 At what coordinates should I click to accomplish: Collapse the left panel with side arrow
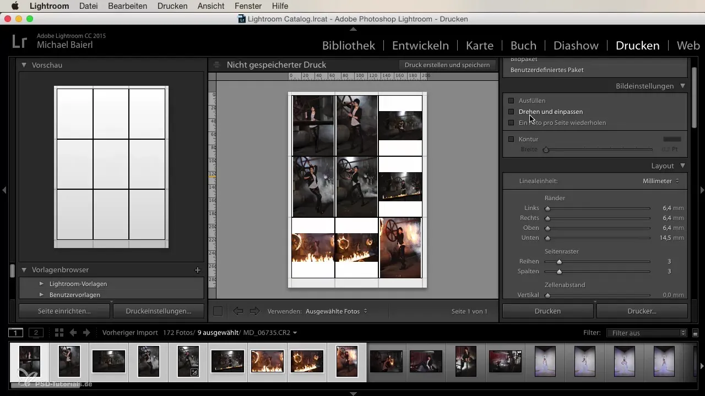coord(4,190)
